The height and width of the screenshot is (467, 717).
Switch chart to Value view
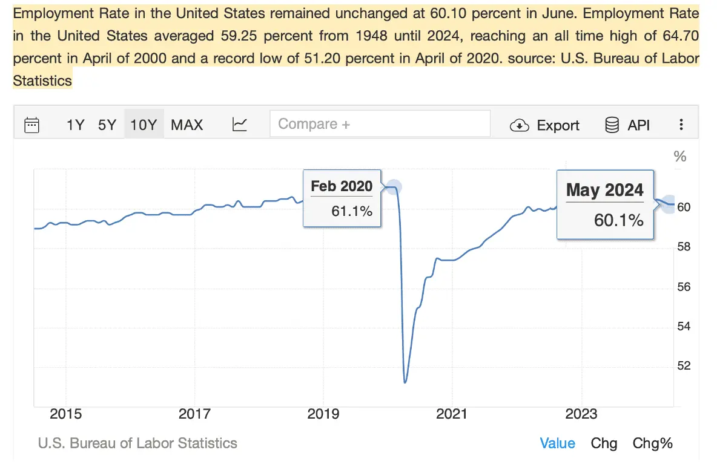557,443
